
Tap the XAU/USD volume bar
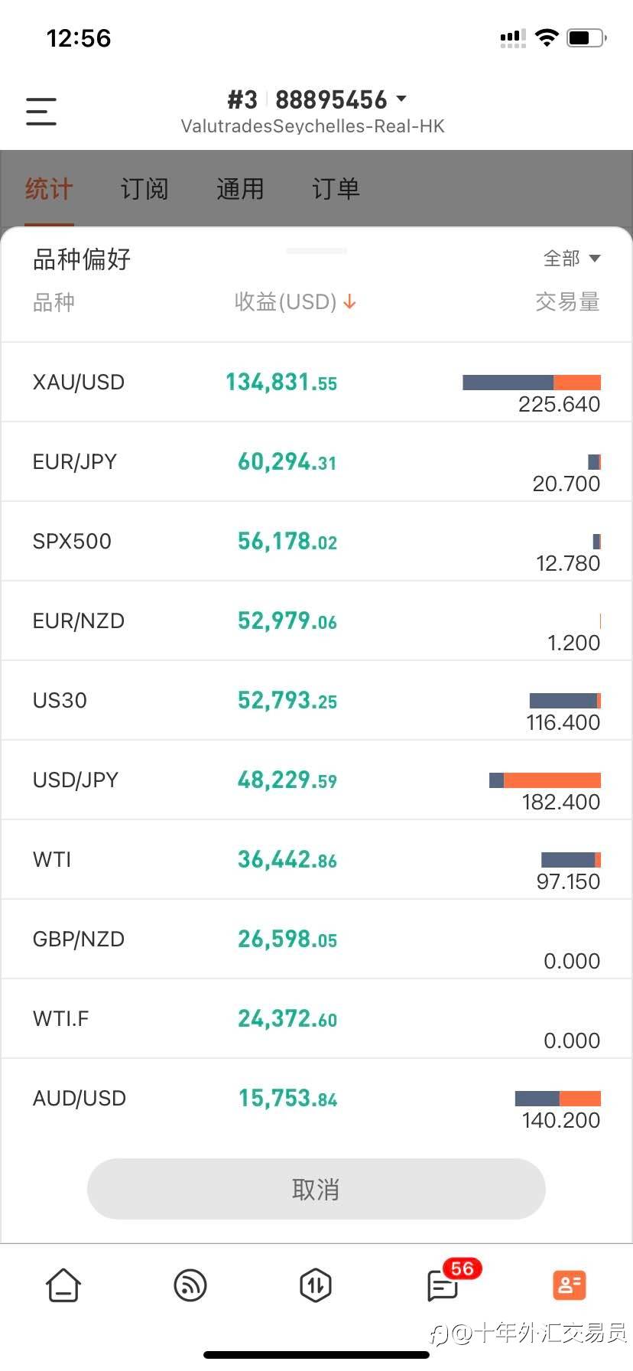tap(531, 383)
